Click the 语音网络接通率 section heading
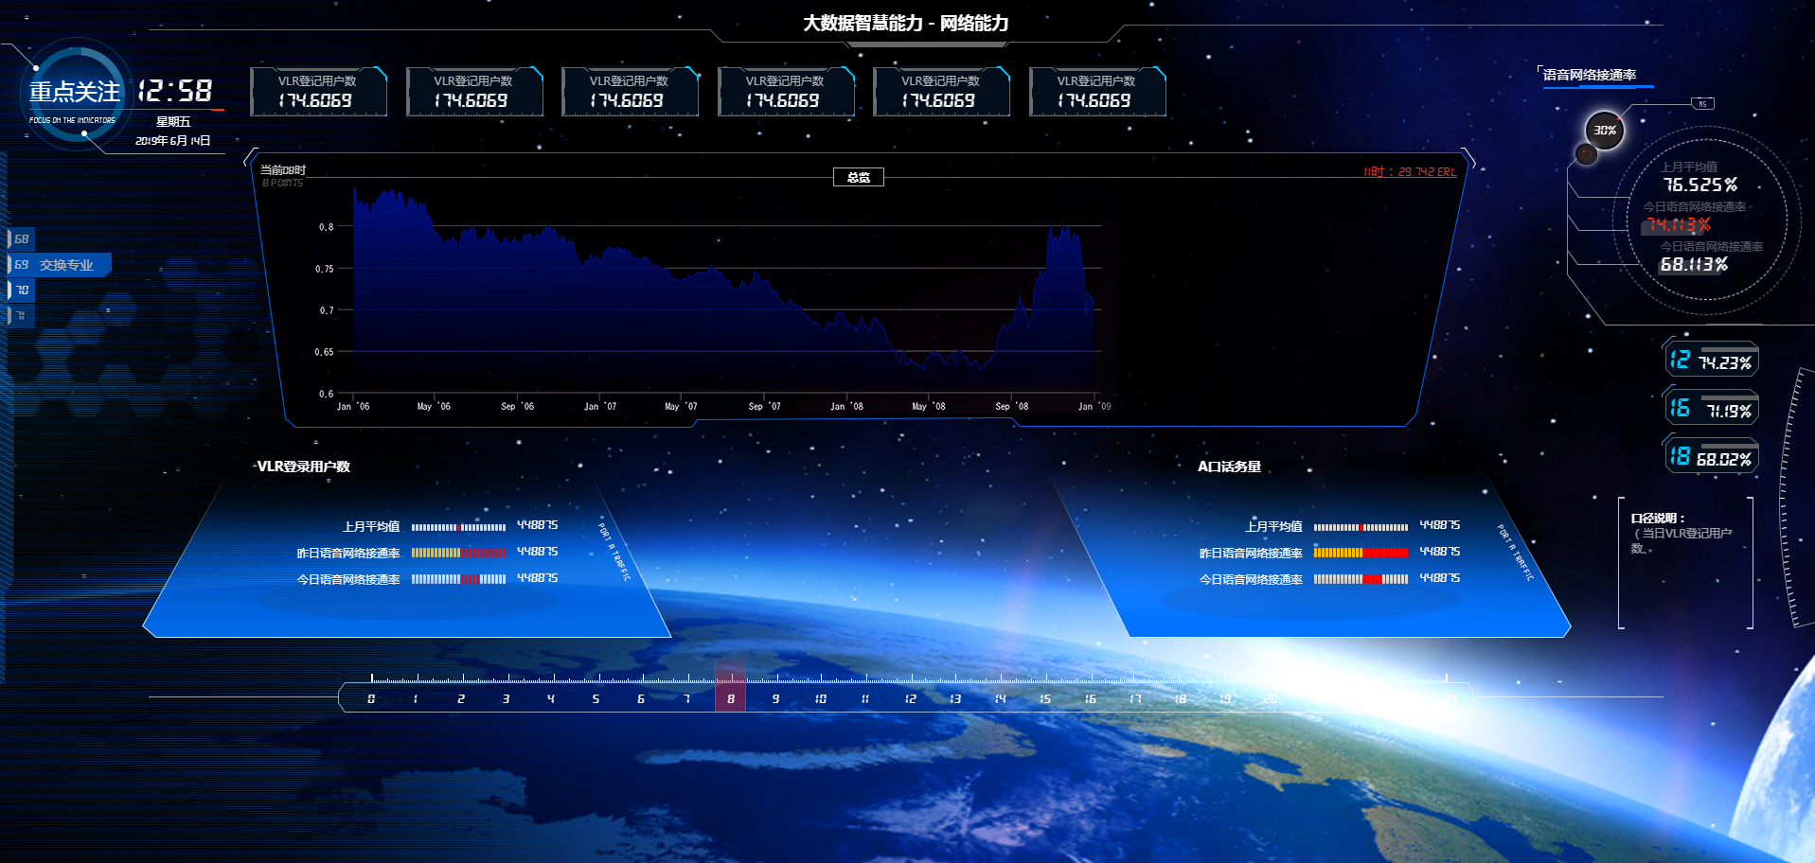The height and width of the screenshot is (863, 1815). (x=1590, y=75)
